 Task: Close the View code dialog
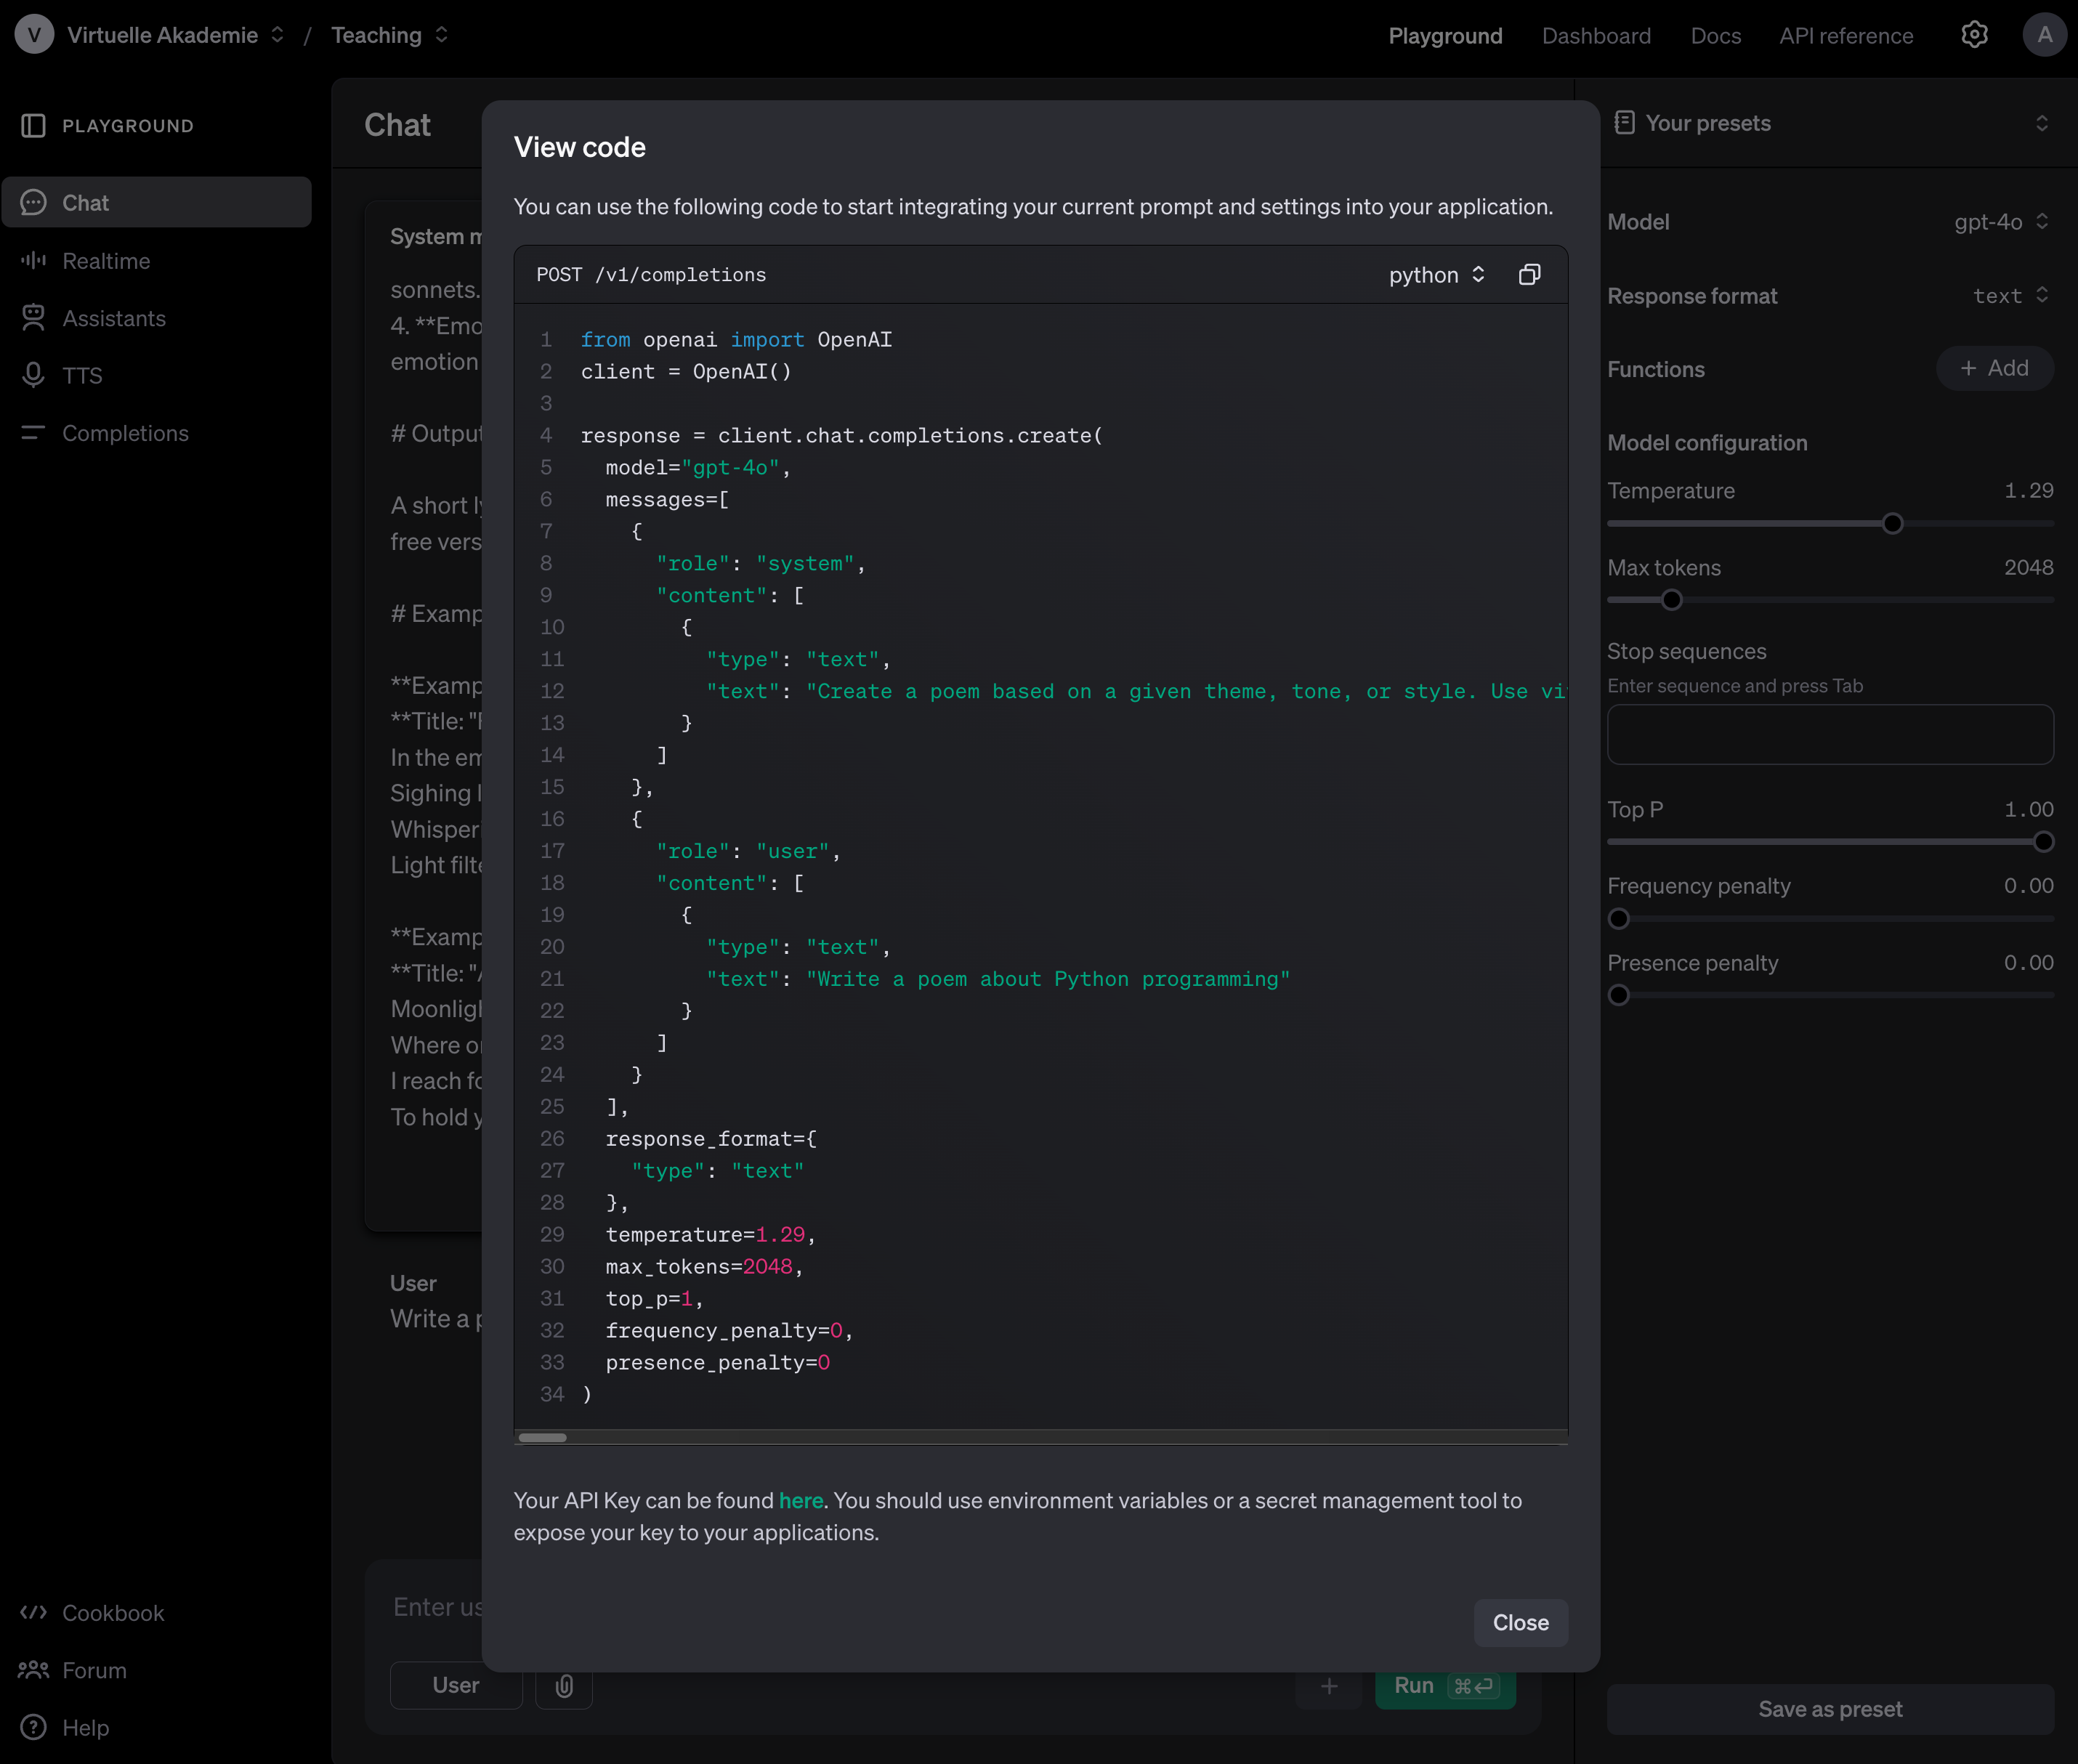[1520, 1622]
